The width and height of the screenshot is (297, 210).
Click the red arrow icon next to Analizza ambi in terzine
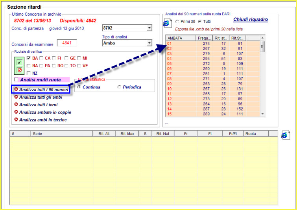16,120
